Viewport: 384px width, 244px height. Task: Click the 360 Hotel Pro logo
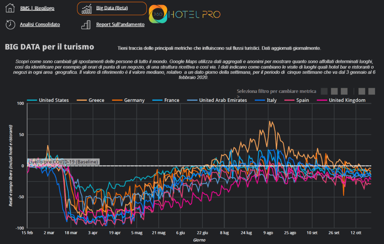click(x=184, y=15)
